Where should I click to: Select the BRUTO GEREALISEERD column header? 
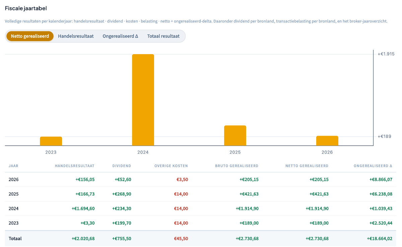(x=237, y=166)
